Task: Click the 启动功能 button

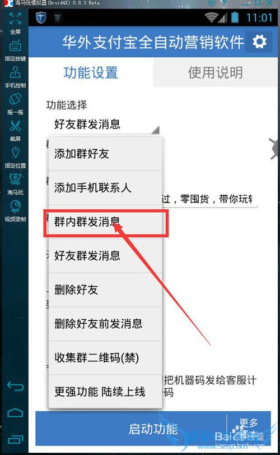Action: pos(131,429)
